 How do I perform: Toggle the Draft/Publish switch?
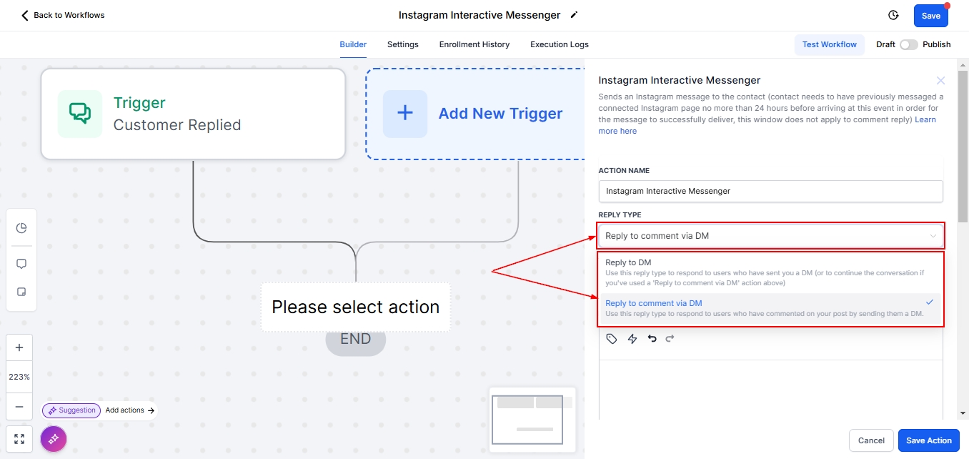pos(908,44)
